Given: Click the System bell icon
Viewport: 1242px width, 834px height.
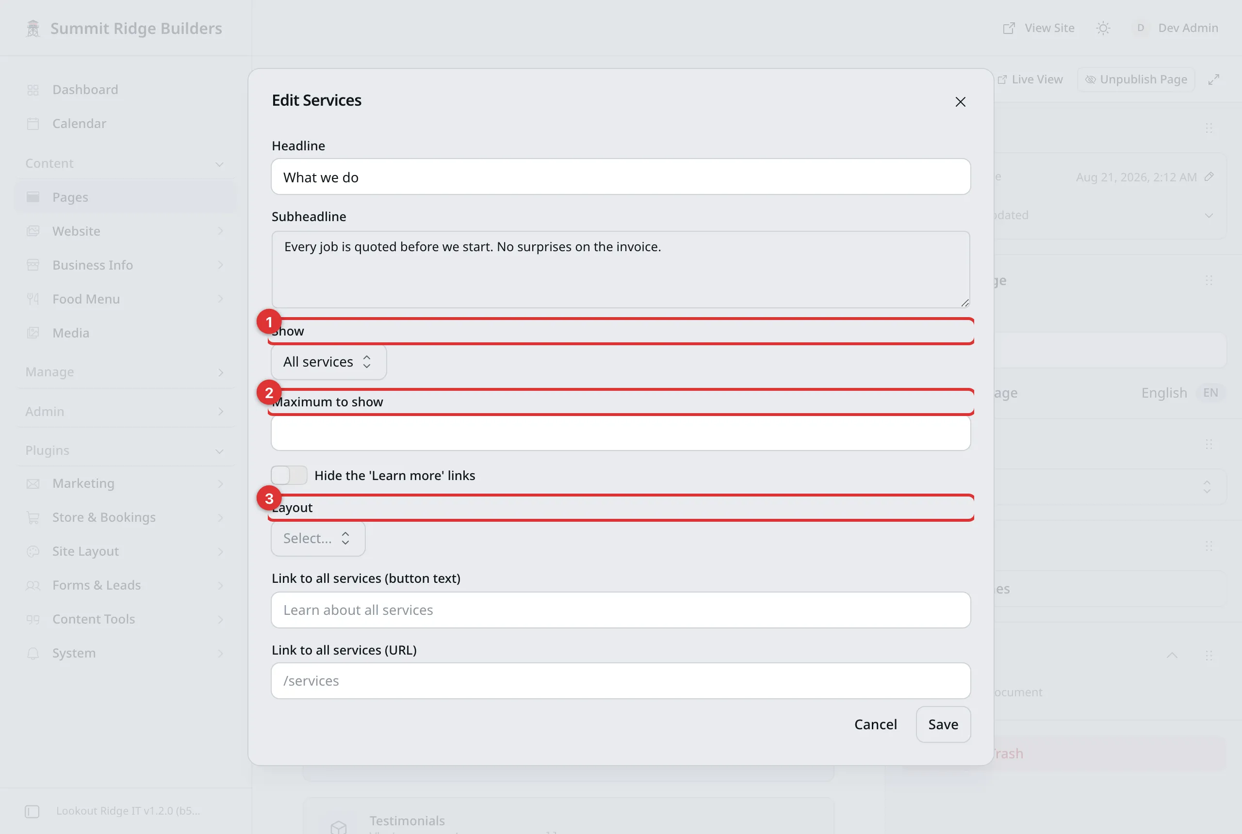Looking at the screenshot, I should 33,654.
